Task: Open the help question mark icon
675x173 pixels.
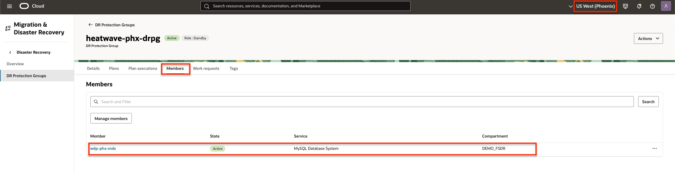Action: [652, 6]
